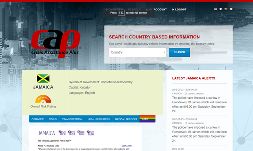Click the Jamaica flag image
This screenshot has width=253, height=151.
tap(43, 79)
